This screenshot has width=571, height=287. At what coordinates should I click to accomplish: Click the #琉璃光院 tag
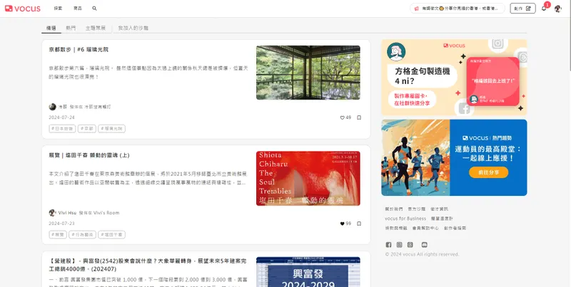[x=112, y=129]
